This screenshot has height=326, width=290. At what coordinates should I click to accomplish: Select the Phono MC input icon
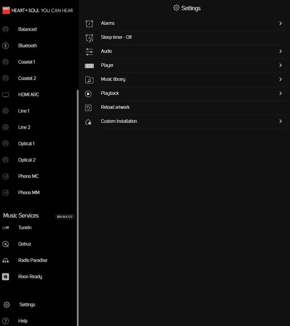(5, 176)
